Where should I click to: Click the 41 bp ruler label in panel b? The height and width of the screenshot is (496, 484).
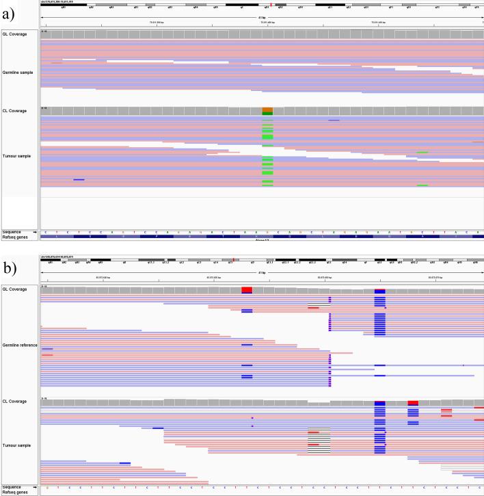(x=262, y=273)
